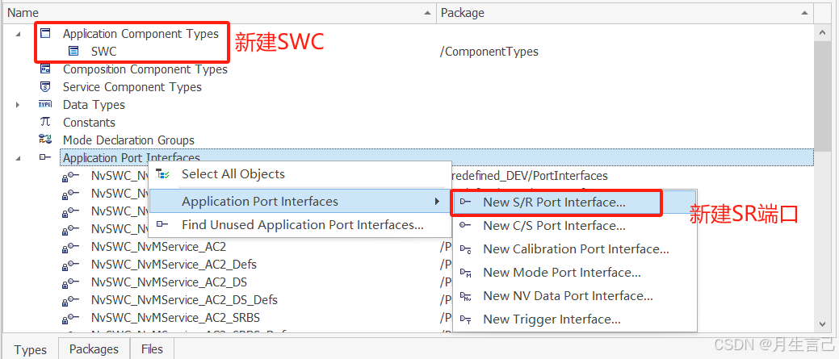839x359 pixels.
Task: Select the Data Types row label
Action: (x=94, y=104)
